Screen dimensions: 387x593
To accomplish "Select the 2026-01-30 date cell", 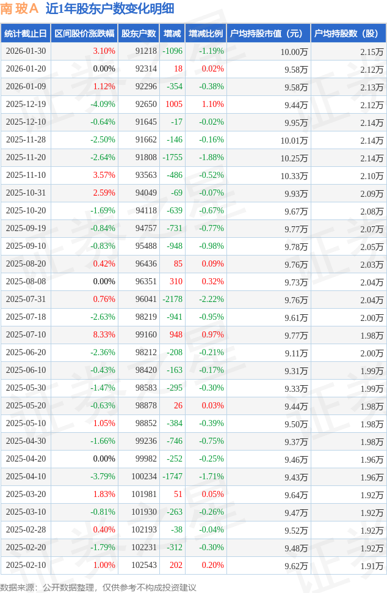I will coord(26,51).
